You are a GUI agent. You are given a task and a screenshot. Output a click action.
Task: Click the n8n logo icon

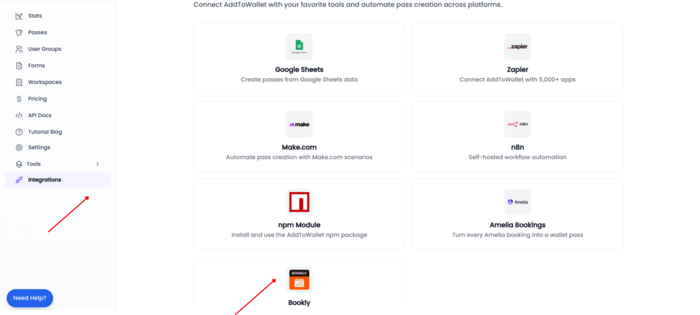[517, 124]
